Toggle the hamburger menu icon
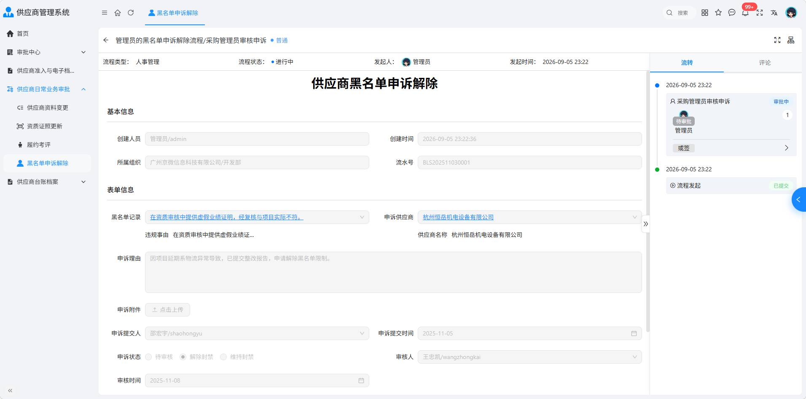 coord(105,13)
